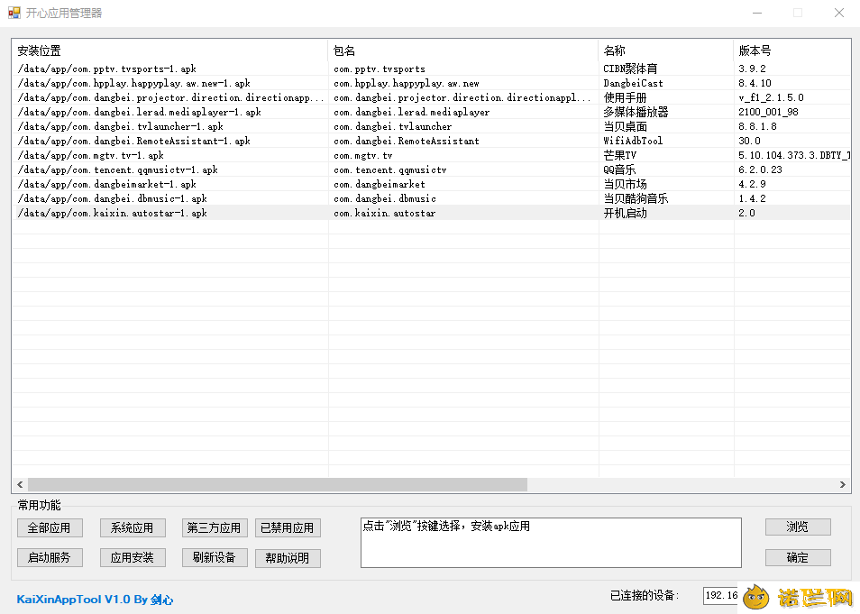
Task: Click left arrow of horizontal scrollbar
Action: click(x=21, y=484)
